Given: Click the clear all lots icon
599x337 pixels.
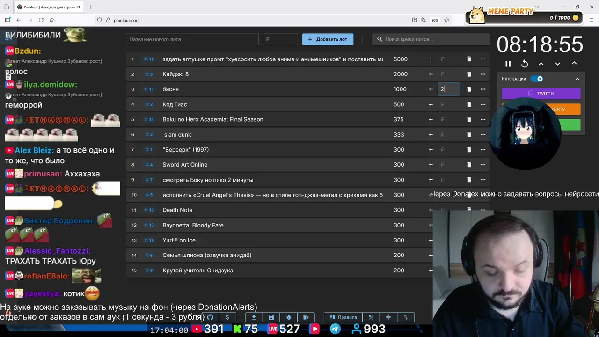Looking at the screenshot, I should (306, 317).
